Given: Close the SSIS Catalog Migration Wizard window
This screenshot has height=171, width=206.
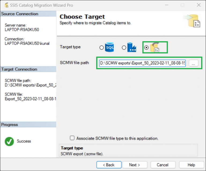Looking at the screenshot, I should (199, 5).
